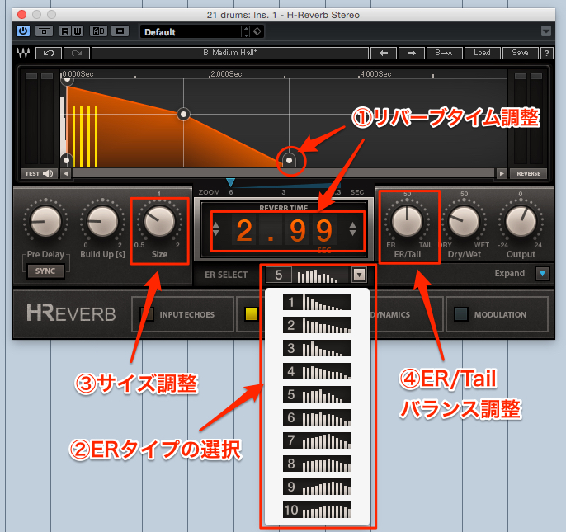Click the Expand blue triangle button
The height and width of the screenshot is (532, 566).
(543, 274)
